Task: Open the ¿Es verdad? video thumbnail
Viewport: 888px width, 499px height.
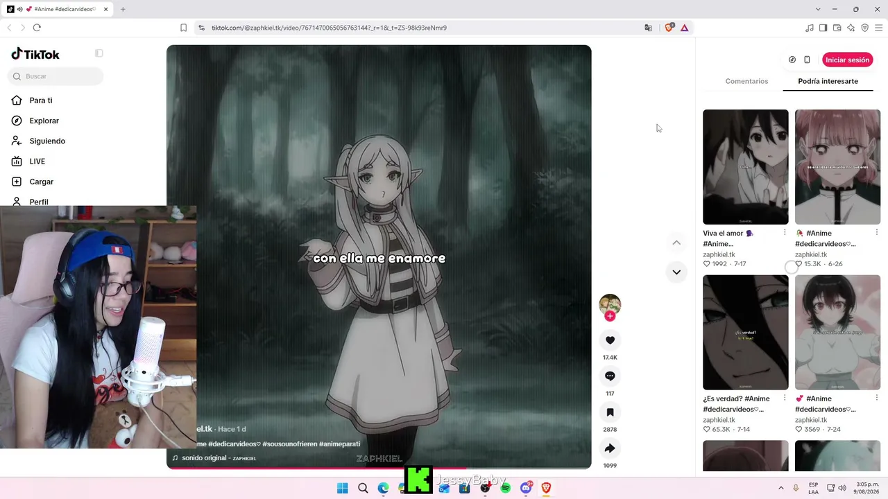Action: tap(746, 333)
